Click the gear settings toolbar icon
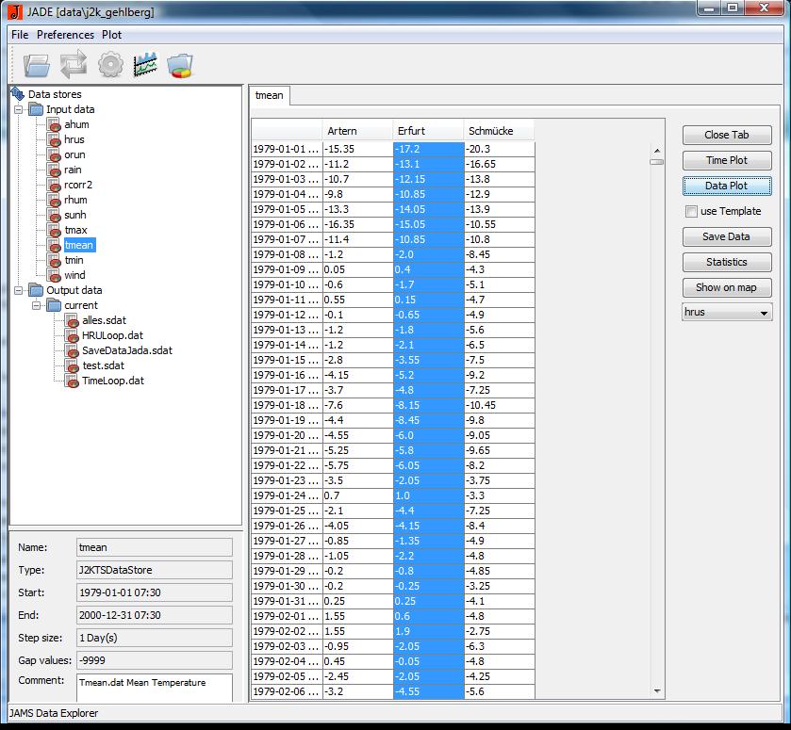This screenshot has width=791, height=730. click(110, 65)
